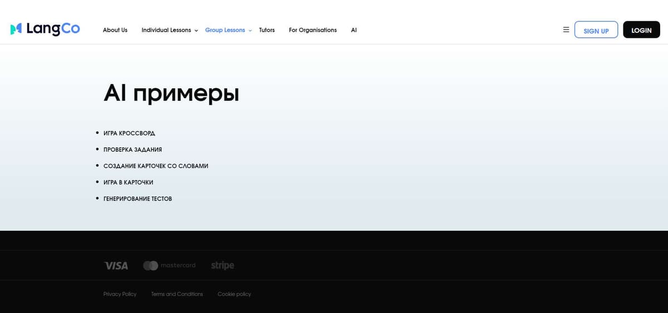The height and width of the screenshot is (313, 668).
Task: Go to the Tutors page
Action: pos(267,30)
